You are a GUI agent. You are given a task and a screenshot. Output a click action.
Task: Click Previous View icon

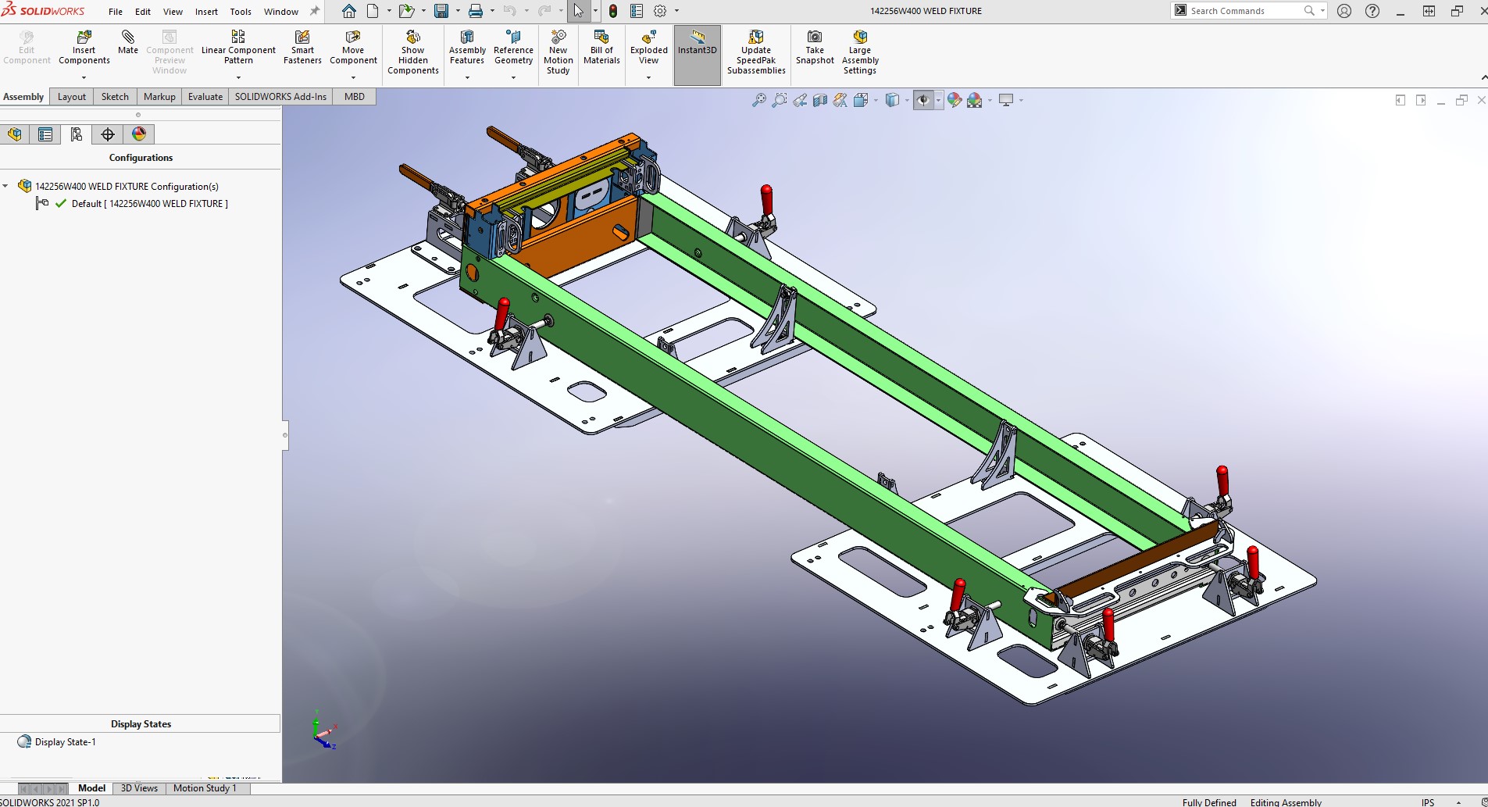pos(800,100)
